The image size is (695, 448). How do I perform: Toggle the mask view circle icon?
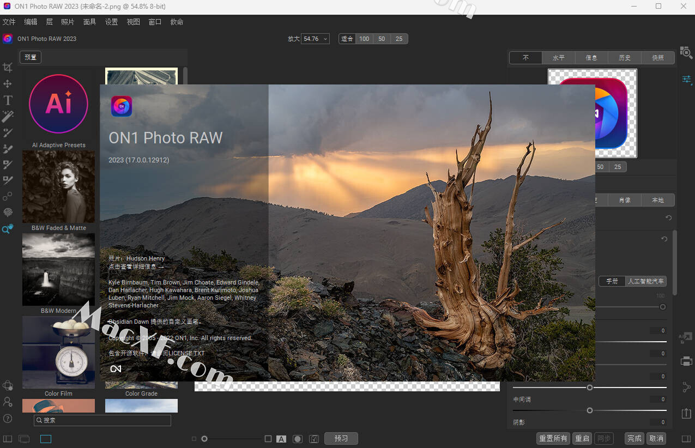pyautogui.click(x=298, y=439)
